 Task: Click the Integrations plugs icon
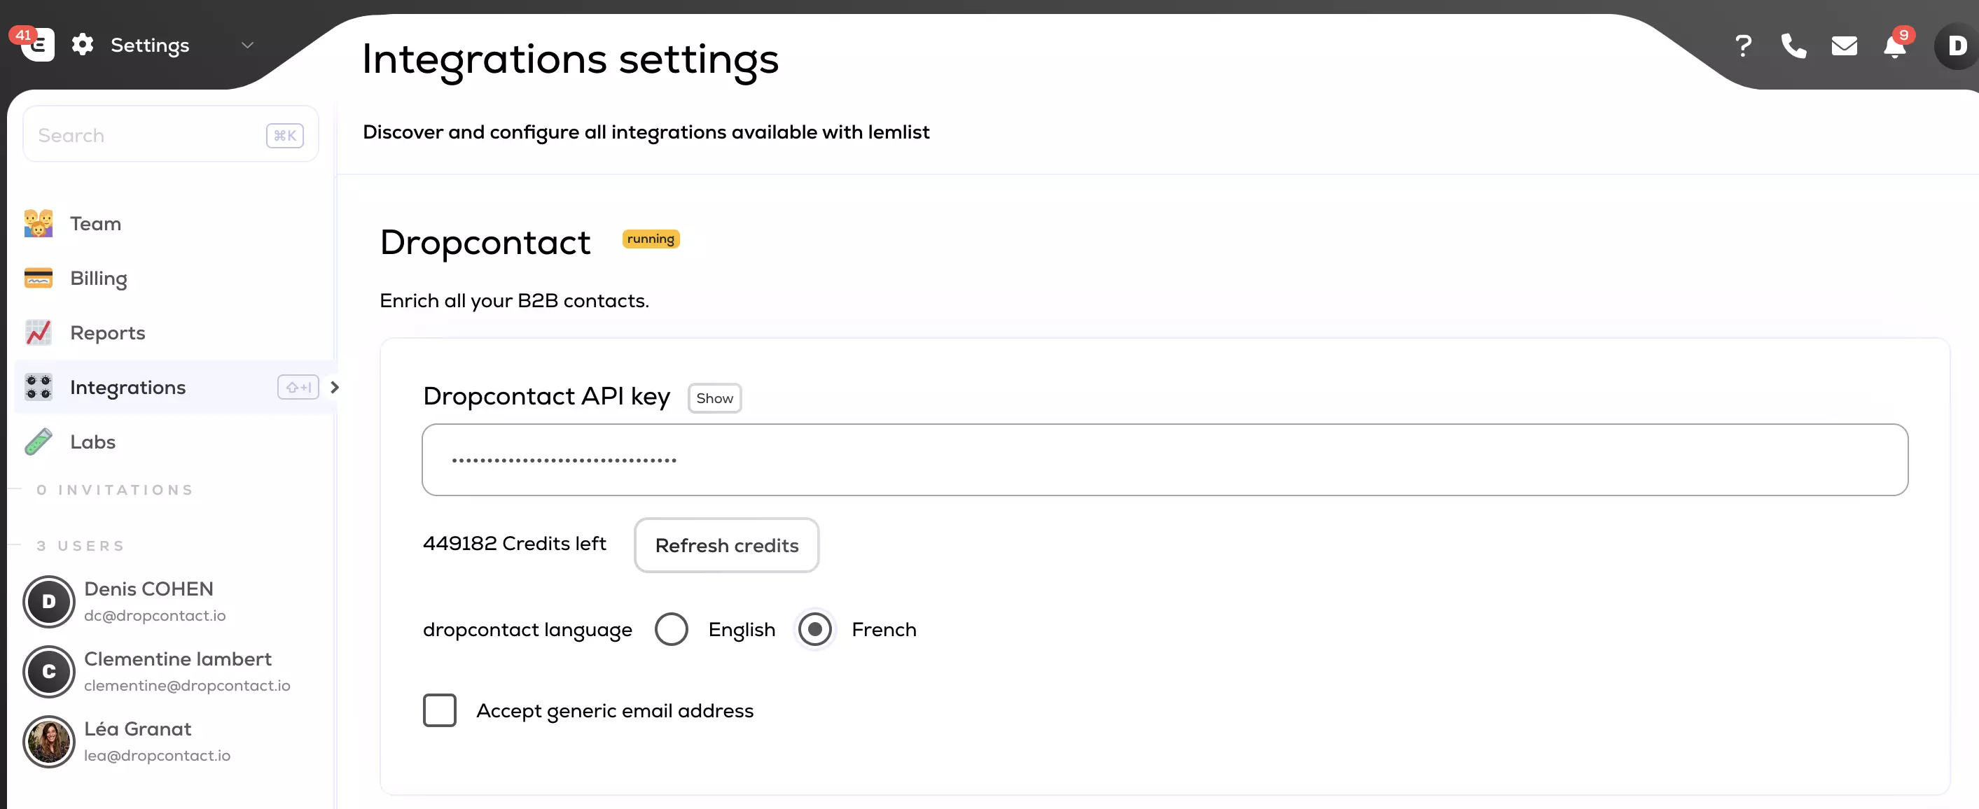[x=39, y=387]
